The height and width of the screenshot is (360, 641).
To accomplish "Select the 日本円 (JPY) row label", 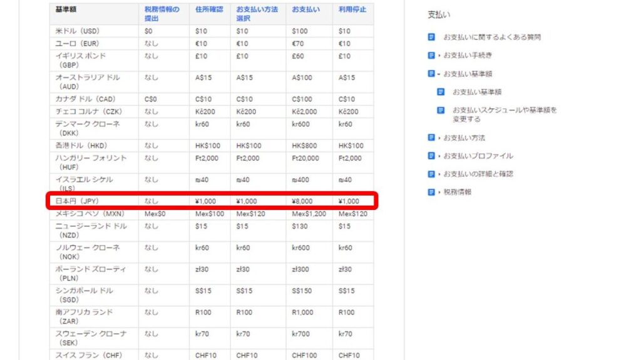I will click(x=77, y=201).
